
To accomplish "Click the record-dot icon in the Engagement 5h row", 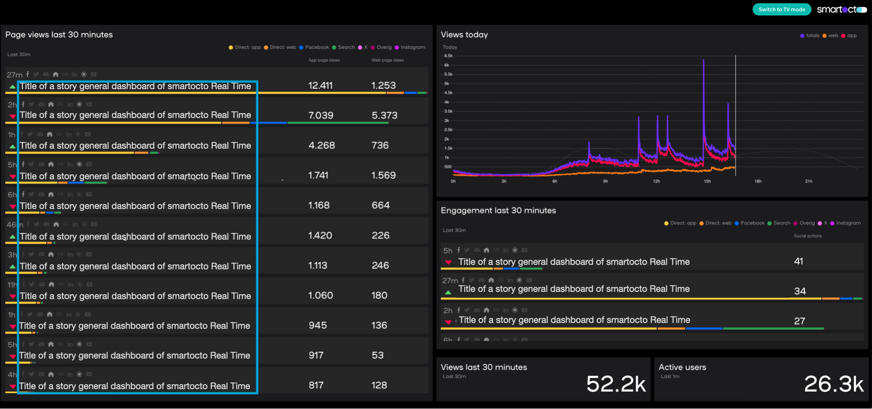I will (515, 250).
